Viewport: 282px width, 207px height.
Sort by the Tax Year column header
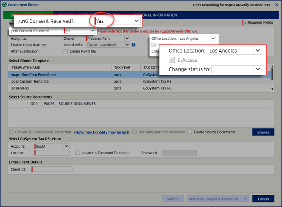coord(123,67)
